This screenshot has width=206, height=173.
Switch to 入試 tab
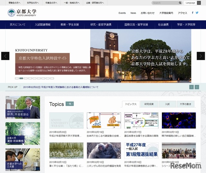click(167, 104)
